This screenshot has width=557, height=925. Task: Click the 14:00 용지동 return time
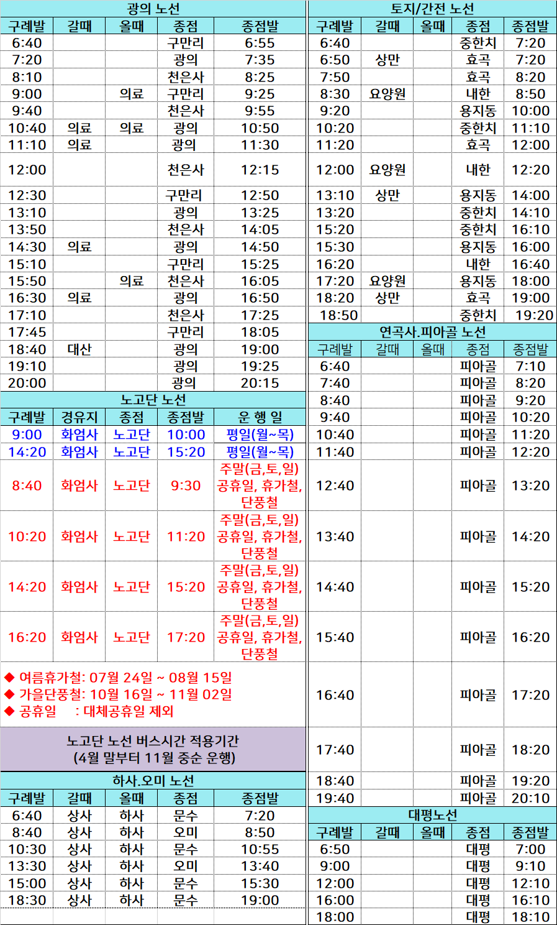(530, 195)
